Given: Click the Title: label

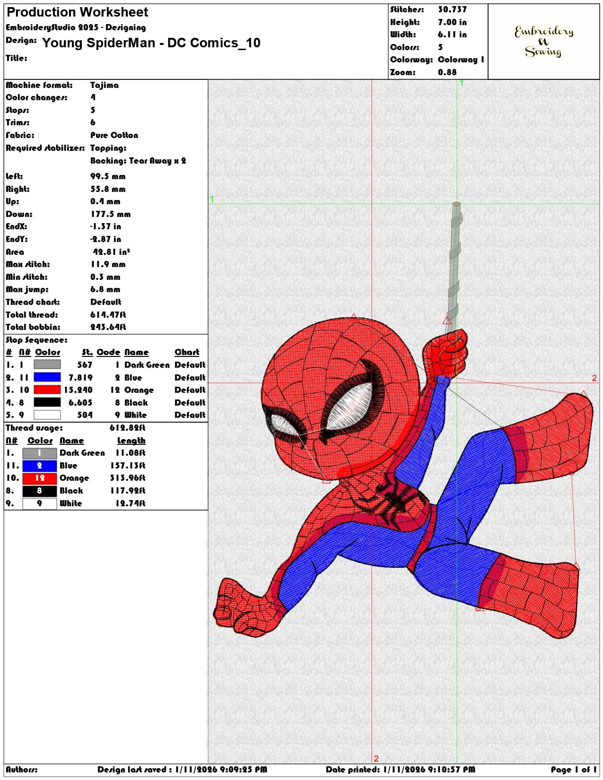Looking at the screenshot, I should coord(17,58).
